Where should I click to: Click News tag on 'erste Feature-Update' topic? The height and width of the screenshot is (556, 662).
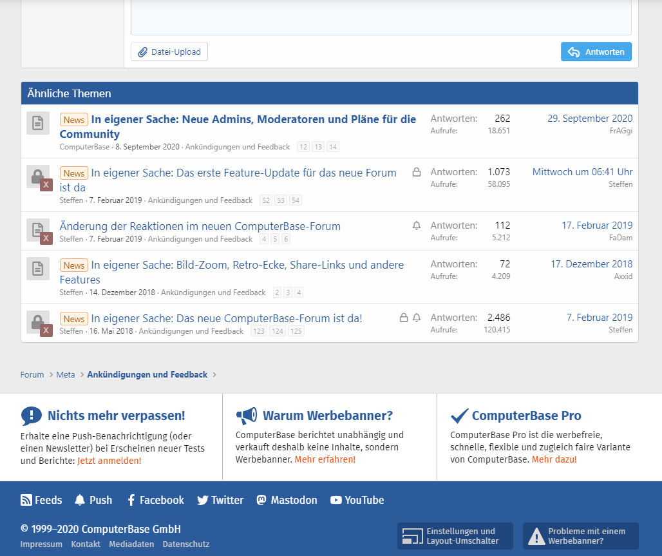(74, 173)
